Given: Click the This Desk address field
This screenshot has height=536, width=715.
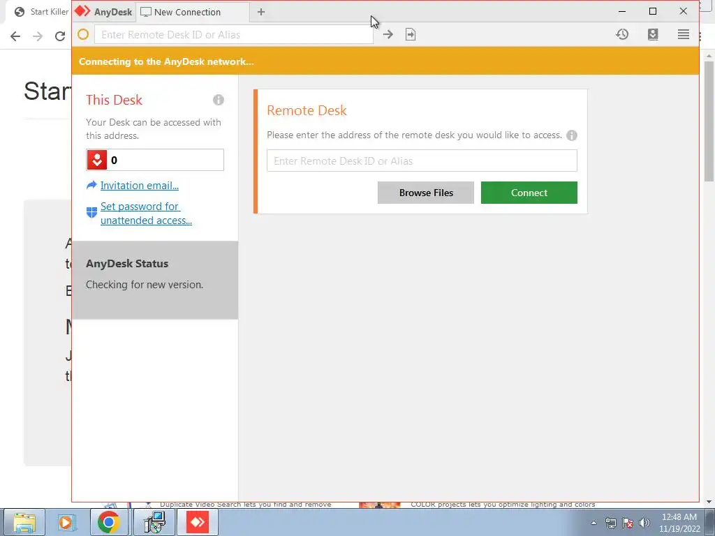Looking at the screenshot, I should [155, 160].
